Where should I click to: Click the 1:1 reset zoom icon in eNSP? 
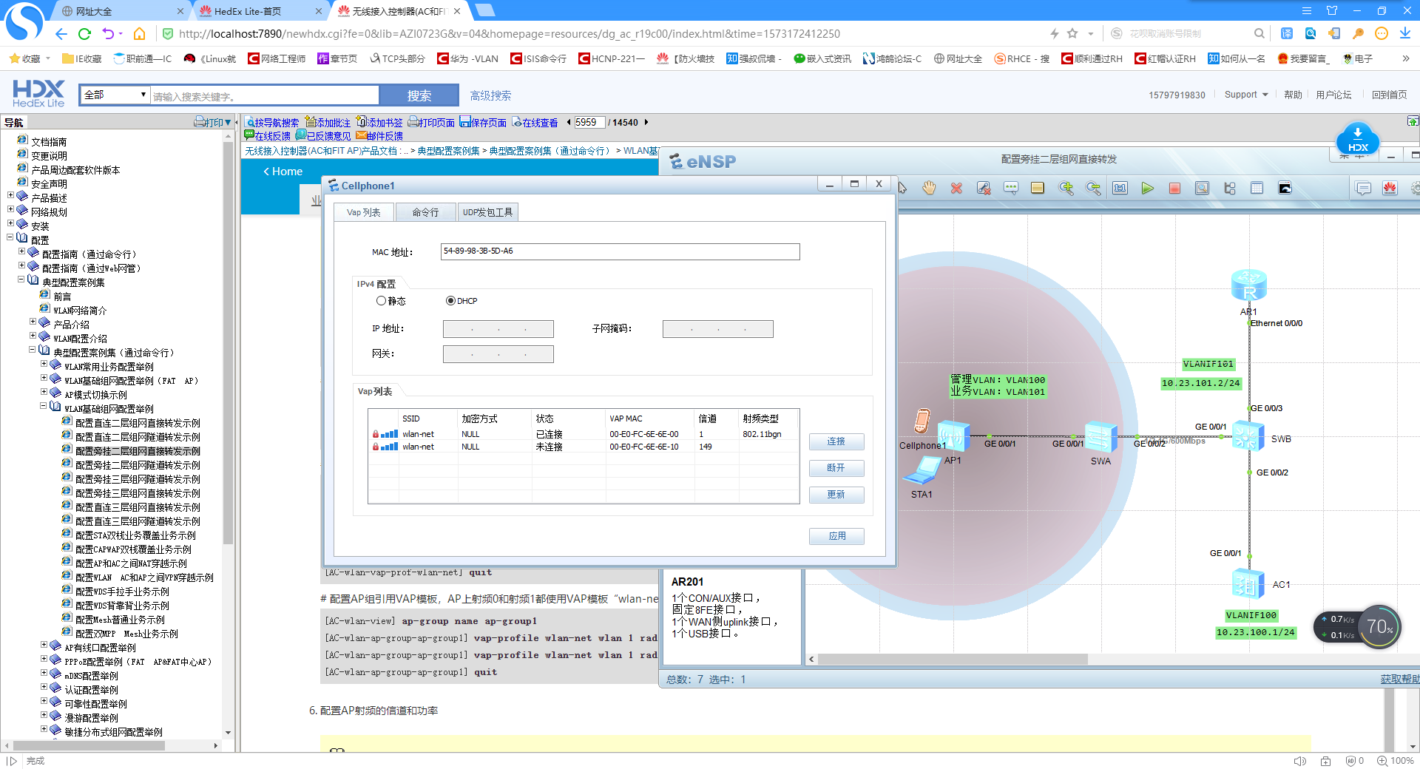tap(1120, 189)
